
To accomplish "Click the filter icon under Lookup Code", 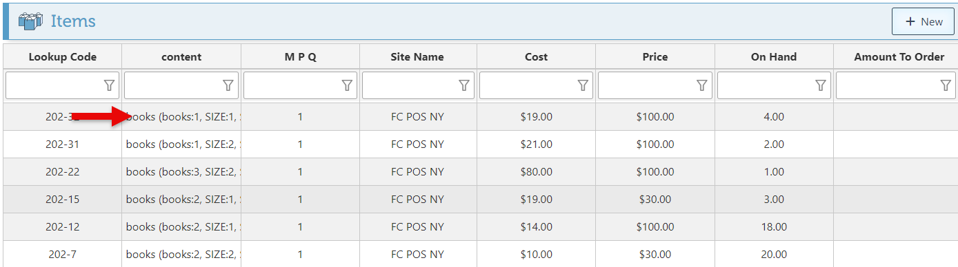I will pyautogui.click(x=109, y=85).
